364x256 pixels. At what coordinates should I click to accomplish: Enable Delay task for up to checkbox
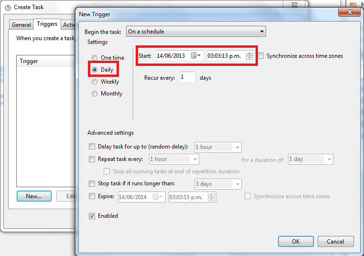tap(92, 147)
